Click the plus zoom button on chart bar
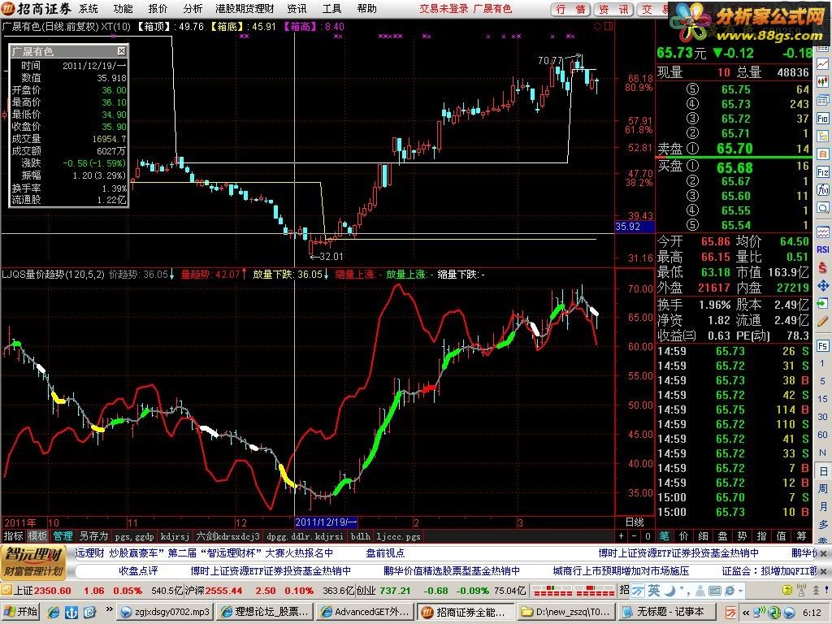This screenshot has width=832, height=624. pyautogui.click(x=622, y=536)
